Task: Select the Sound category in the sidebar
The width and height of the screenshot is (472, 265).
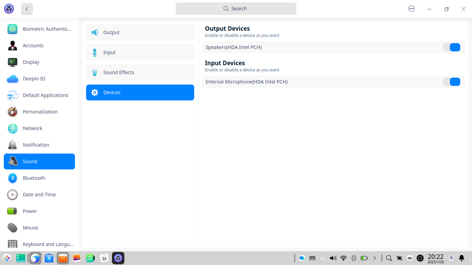Action: [x=39, y=161]
